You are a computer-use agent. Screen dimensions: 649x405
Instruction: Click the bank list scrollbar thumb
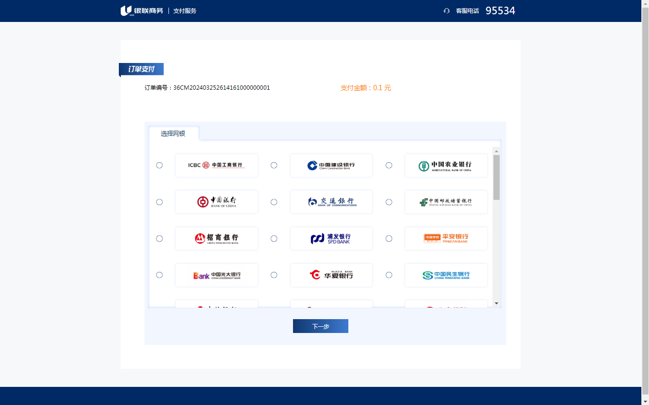point(496,177)
